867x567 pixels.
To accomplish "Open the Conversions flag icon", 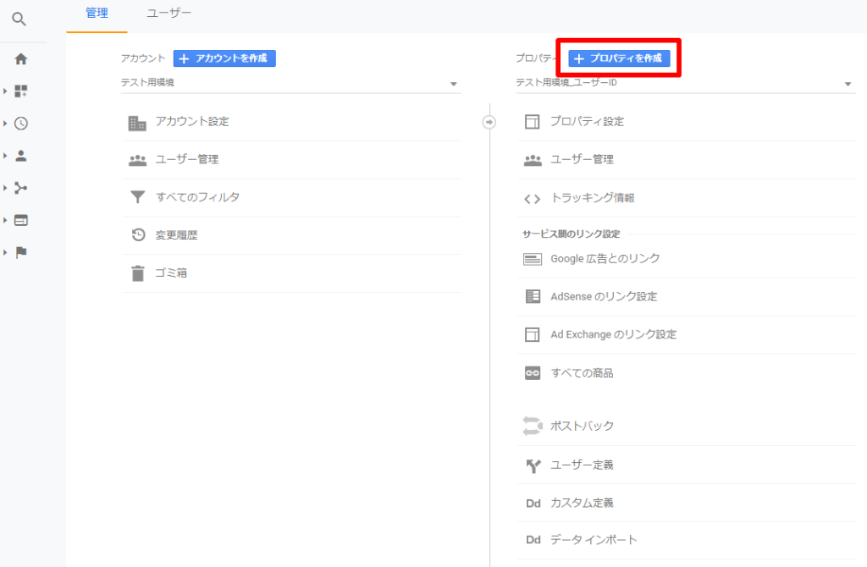I will 20,252.
